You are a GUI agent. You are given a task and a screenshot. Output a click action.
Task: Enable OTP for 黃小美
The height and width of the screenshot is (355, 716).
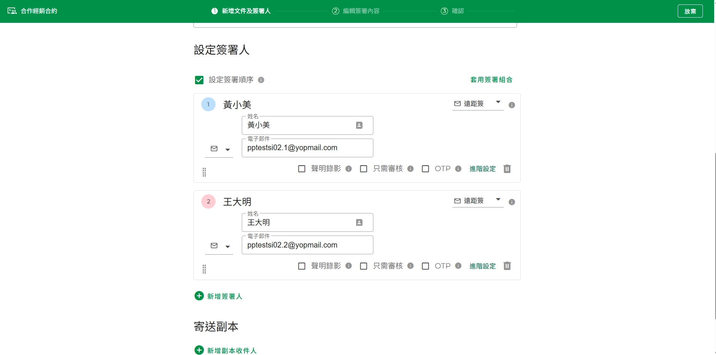425,169
